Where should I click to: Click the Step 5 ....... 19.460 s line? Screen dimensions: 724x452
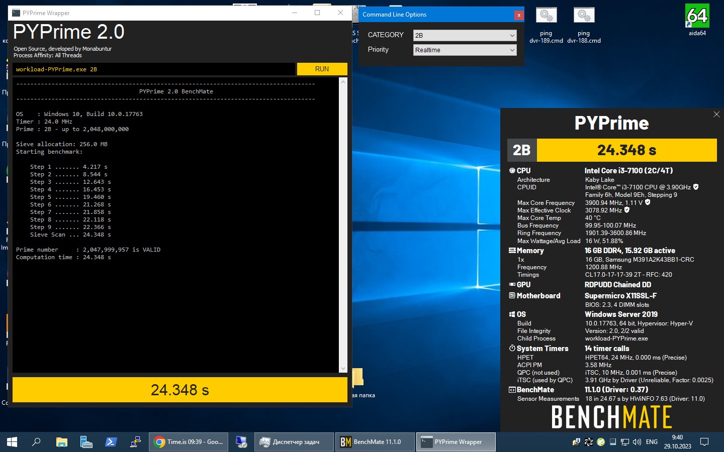click(70, 197)
